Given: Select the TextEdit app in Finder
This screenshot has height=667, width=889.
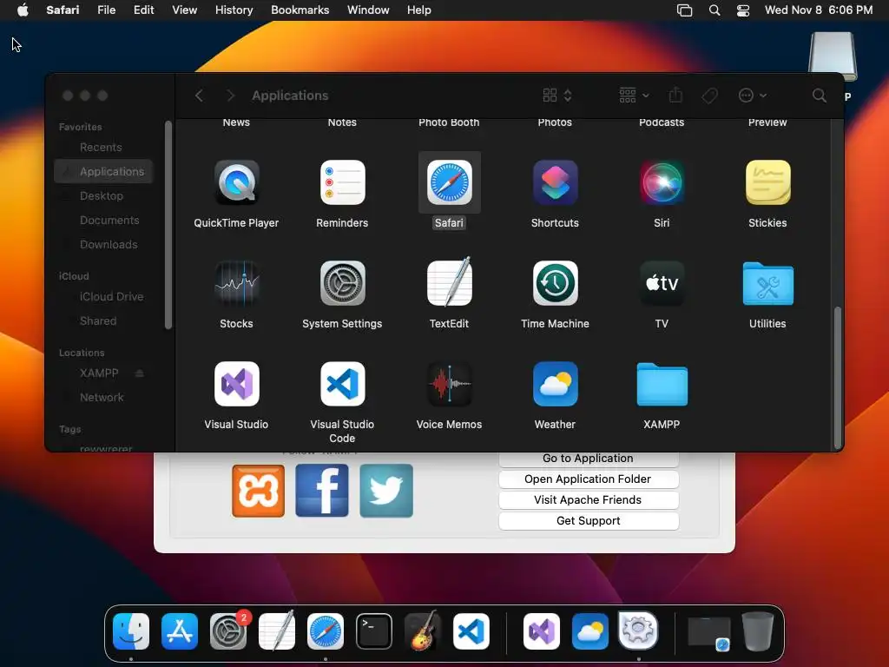Looking at the screenshot, I should (x=449, y=283).
